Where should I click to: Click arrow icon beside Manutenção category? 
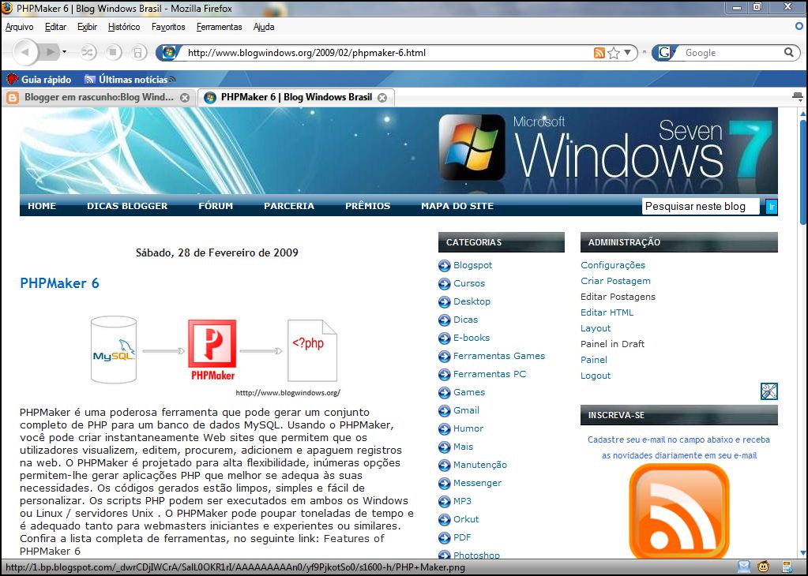[444, 466]
